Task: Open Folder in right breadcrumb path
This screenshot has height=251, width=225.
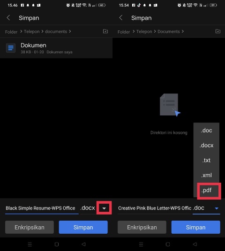Action: (124, 32)
